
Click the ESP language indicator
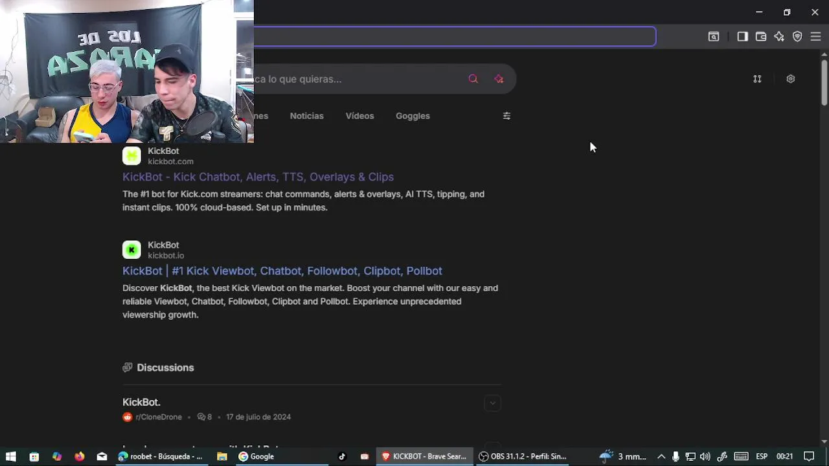click(762, 456)
